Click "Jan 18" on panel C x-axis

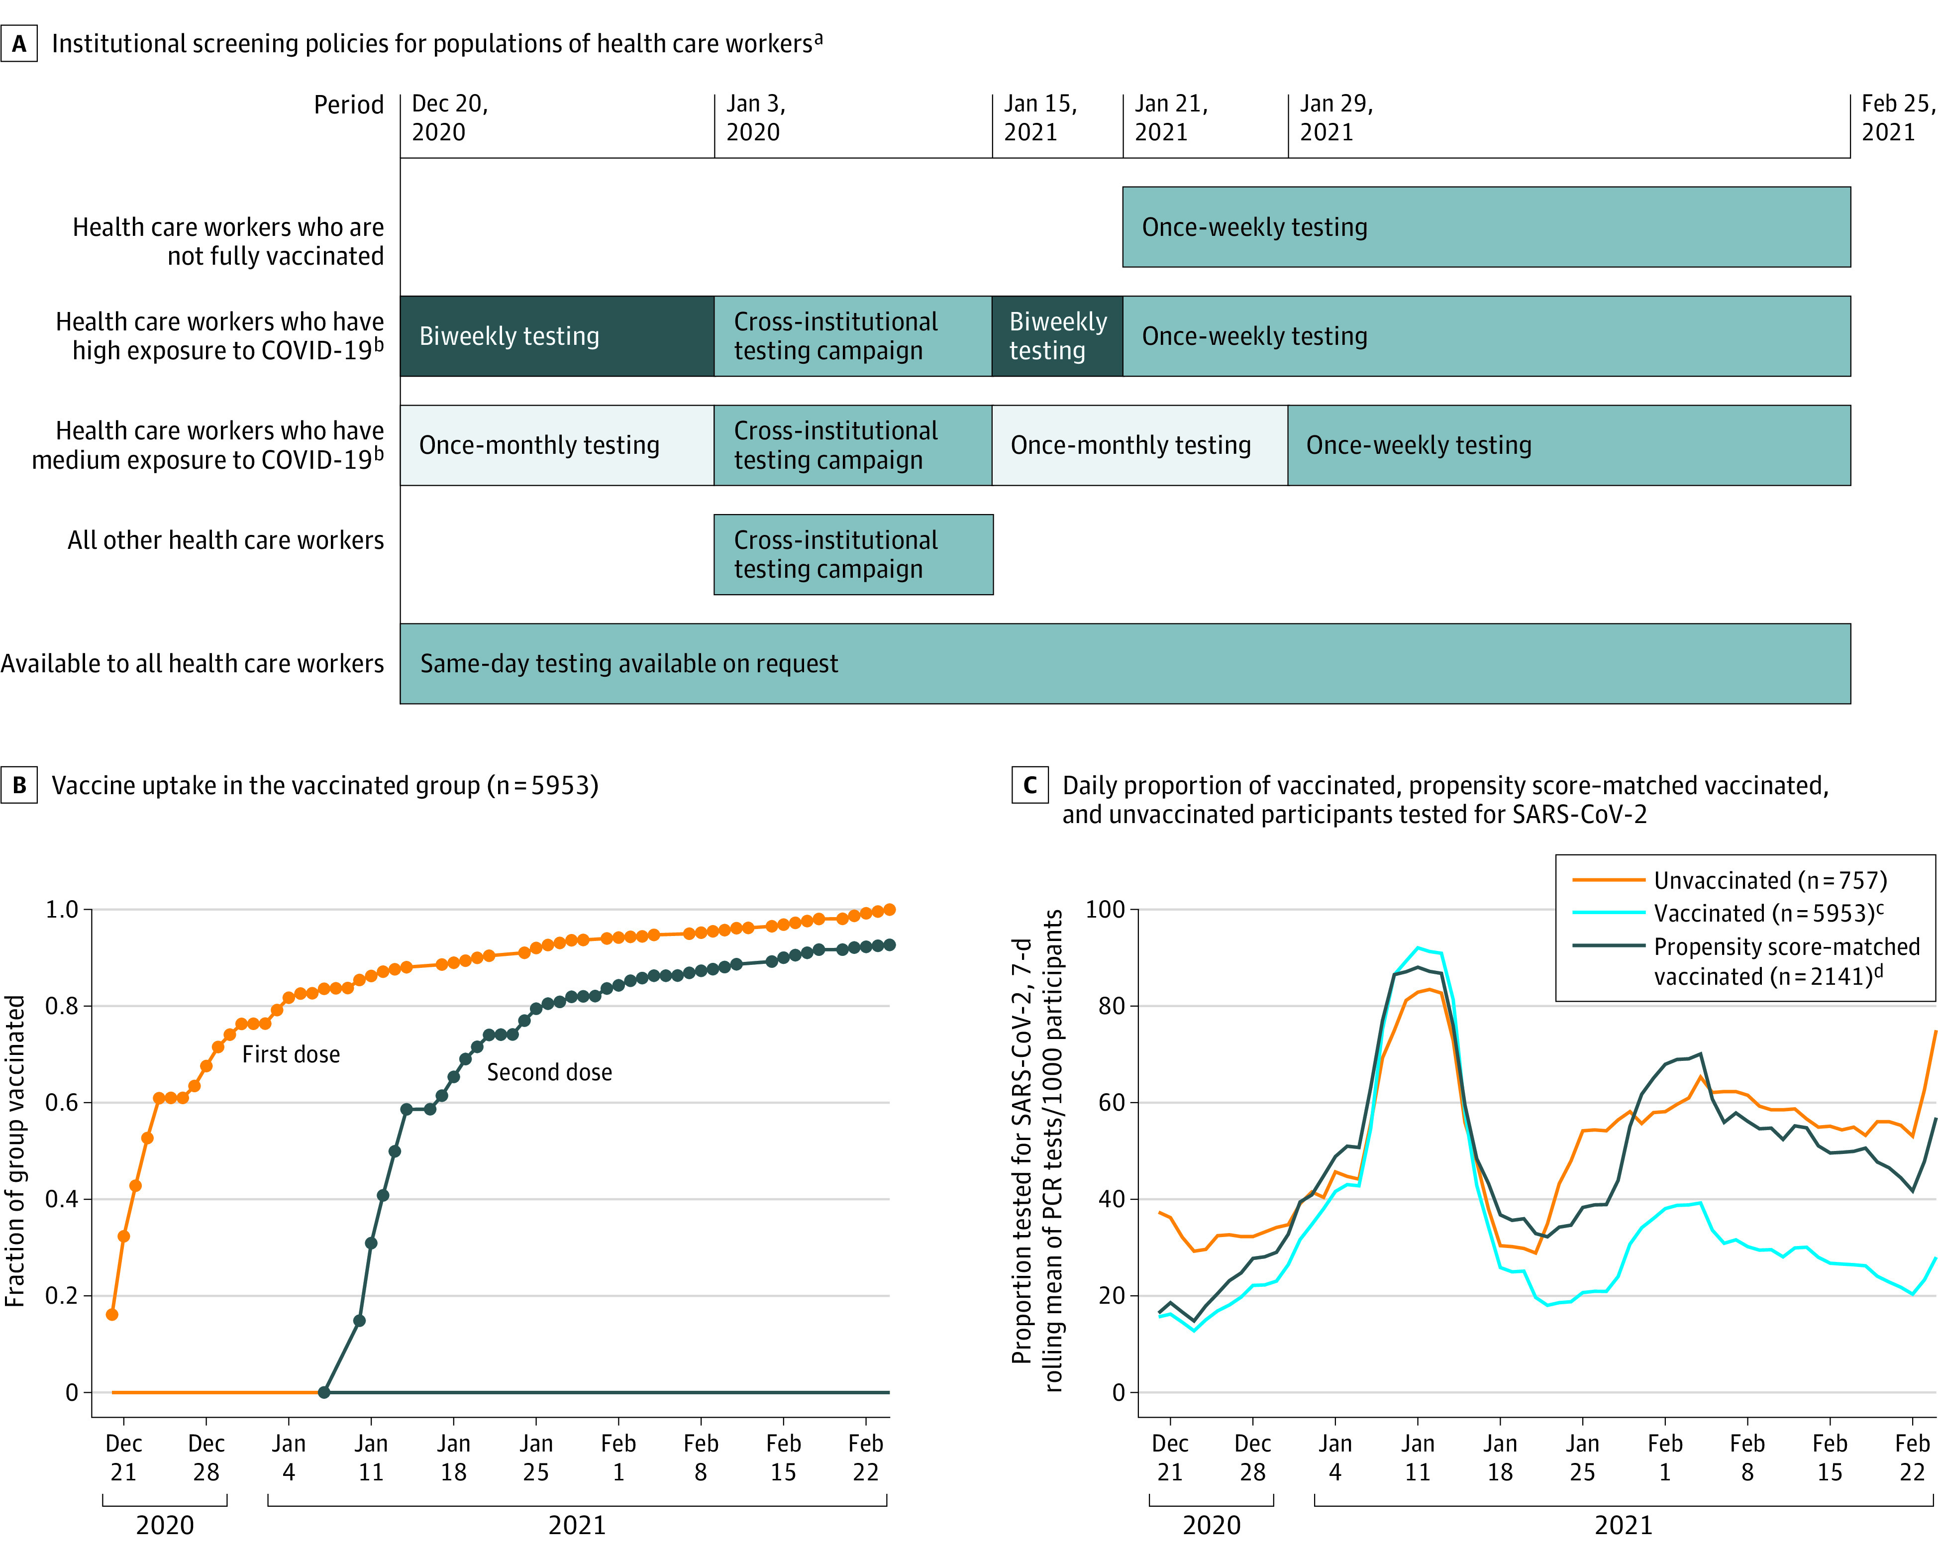[x=1500, y=1457]
